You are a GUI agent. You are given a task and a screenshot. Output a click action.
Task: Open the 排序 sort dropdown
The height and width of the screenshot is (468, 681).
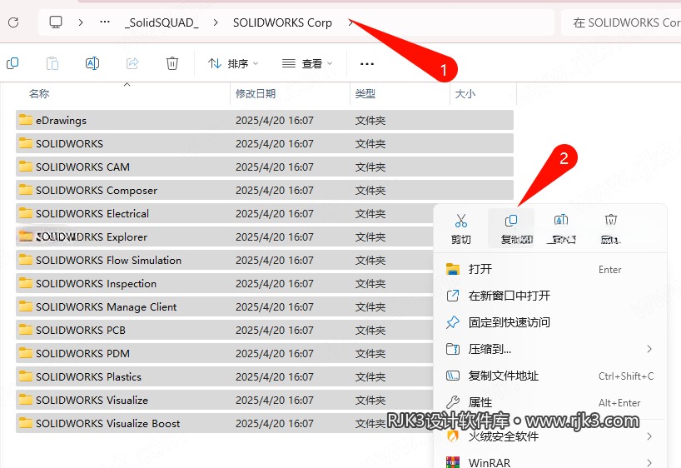(233, 64)
